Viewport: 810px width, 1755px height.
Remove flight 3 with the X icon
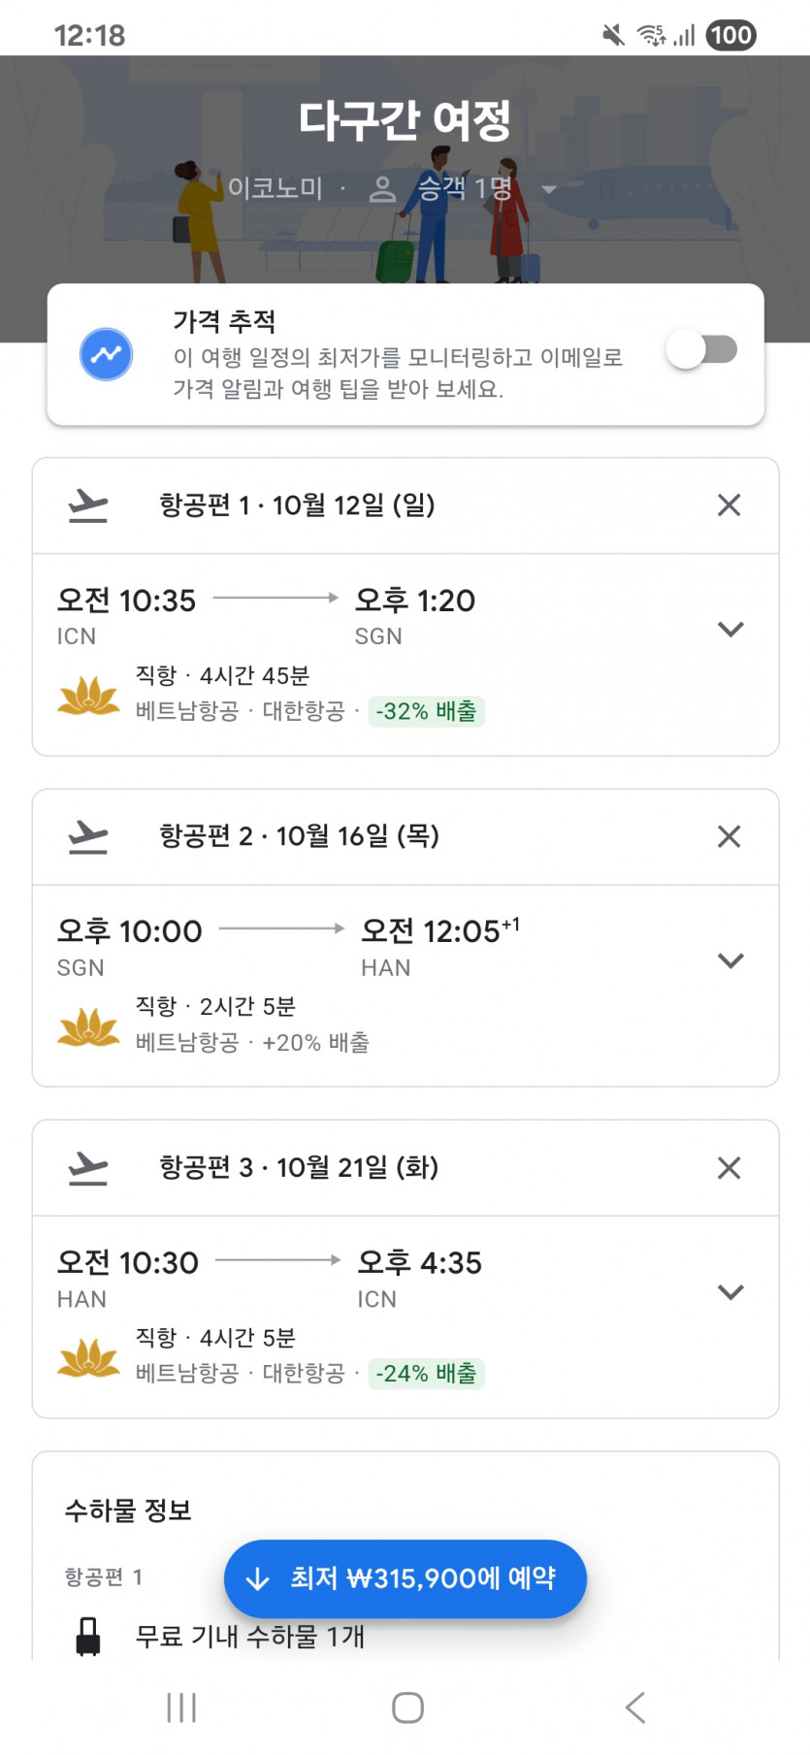pos(729,1167)
